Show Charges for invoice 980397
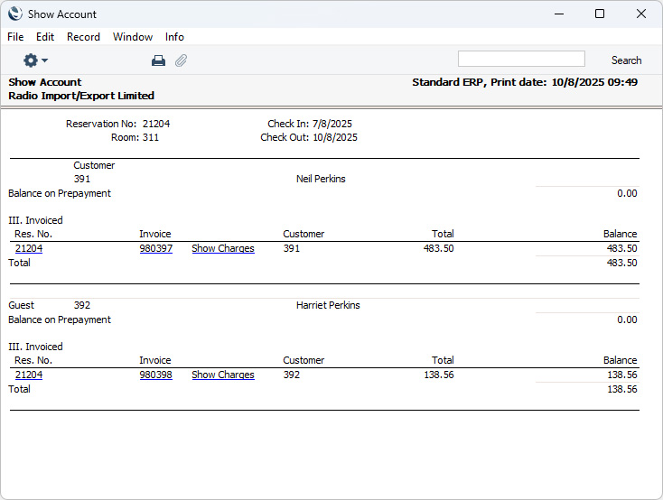Screen dimensions: 663x500 coord(223,248)
